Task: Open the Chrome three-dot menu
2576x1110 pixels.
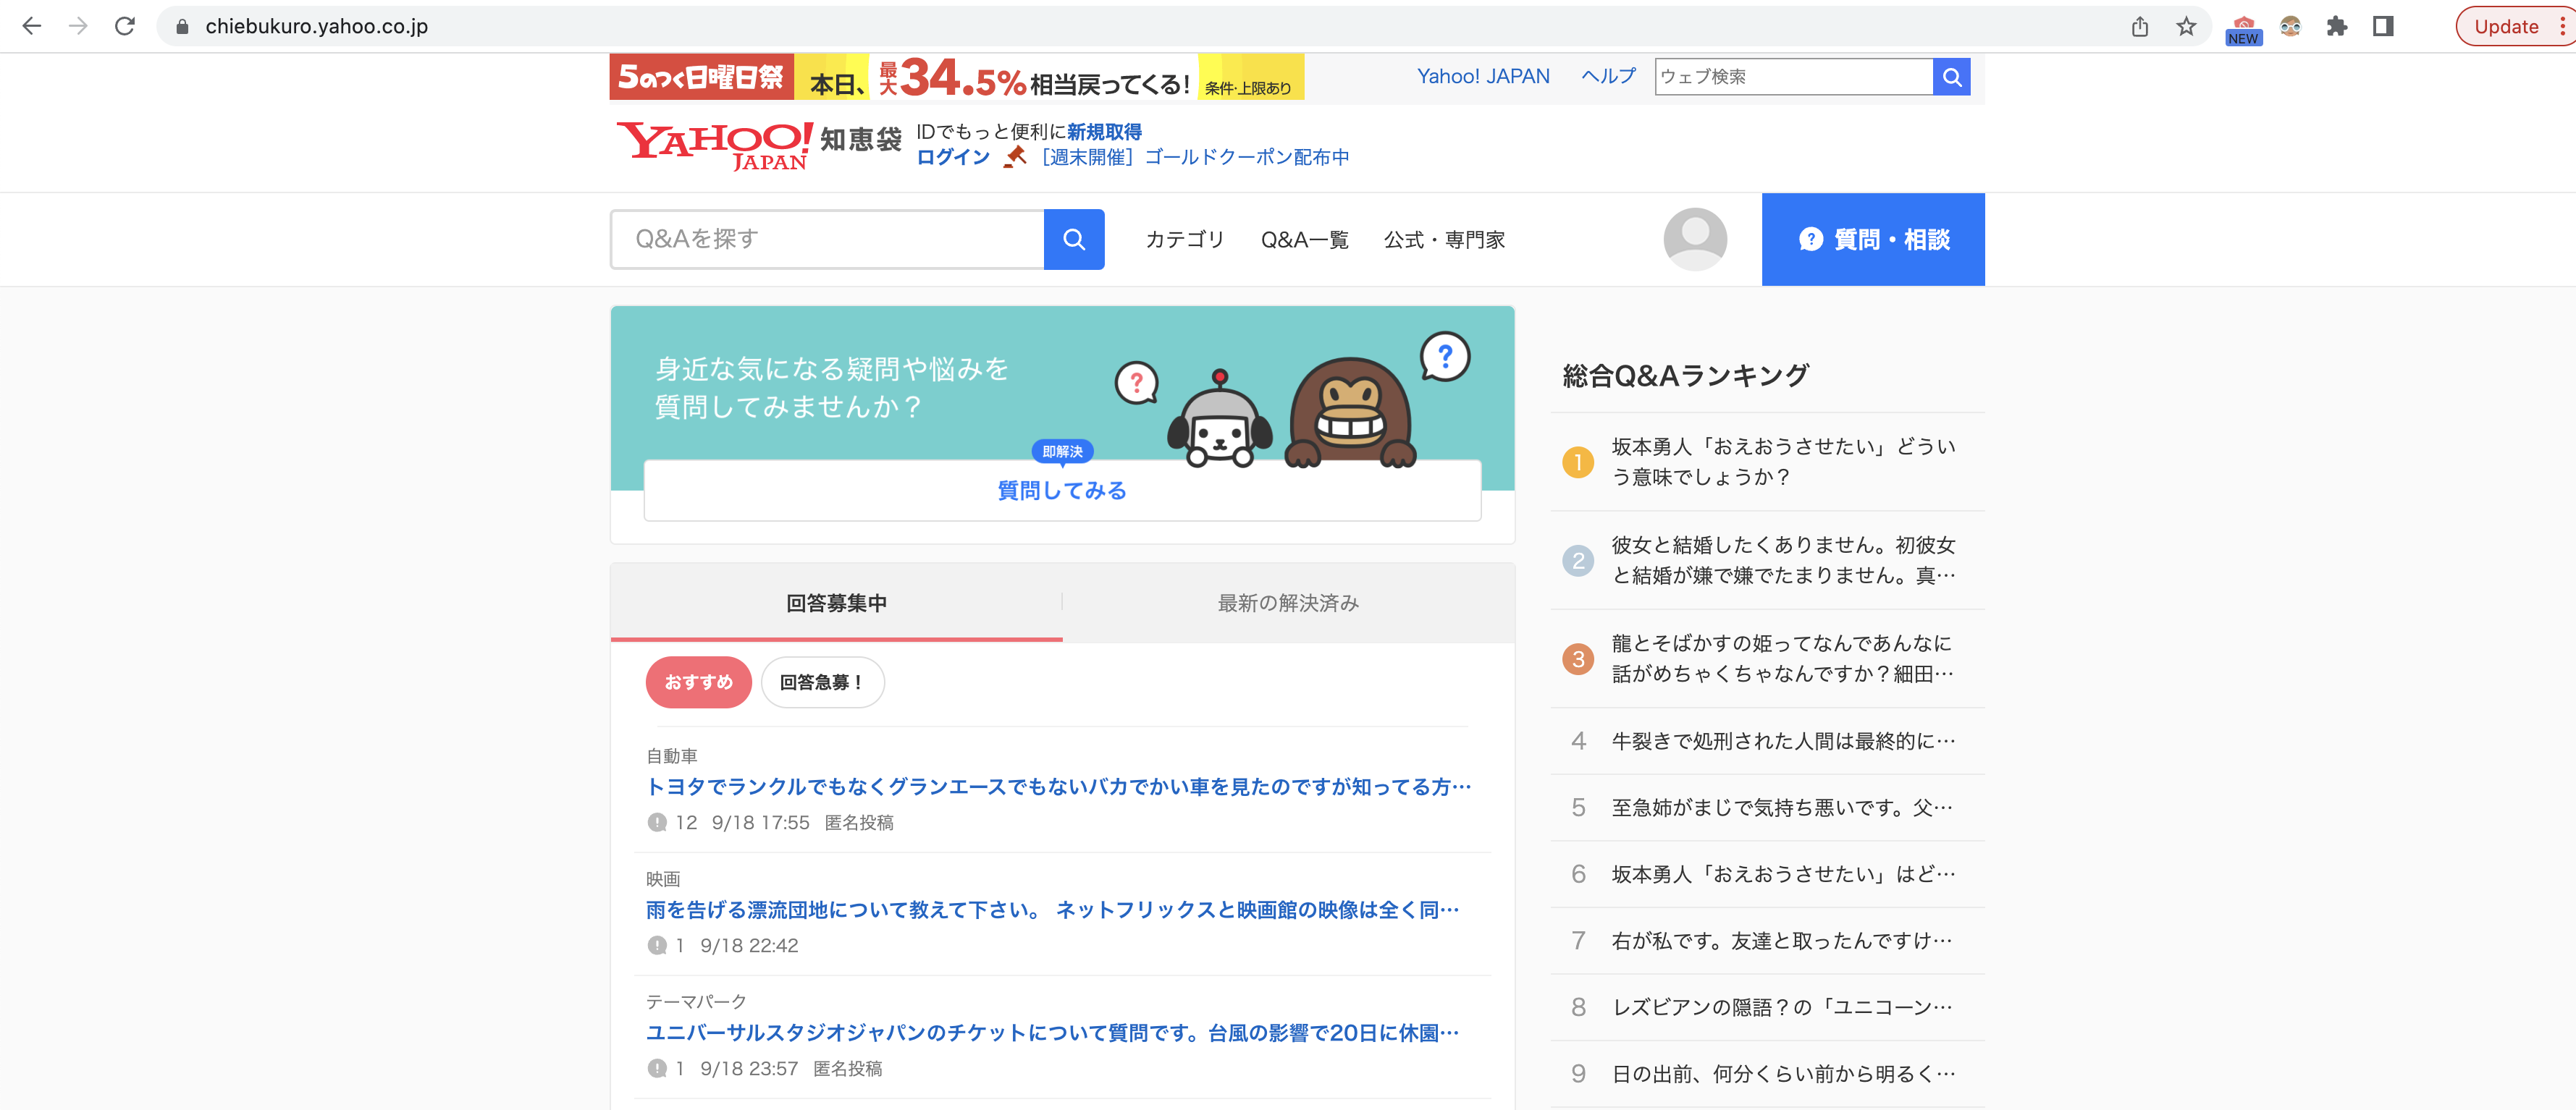Action: pos(2564,27)
